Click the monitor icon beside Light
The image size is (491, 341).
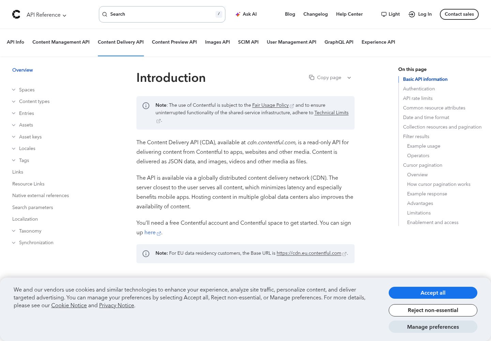tap(384, 14)
